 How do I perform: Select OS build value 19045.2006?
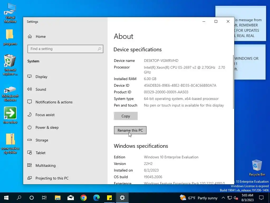coord(153,177)
